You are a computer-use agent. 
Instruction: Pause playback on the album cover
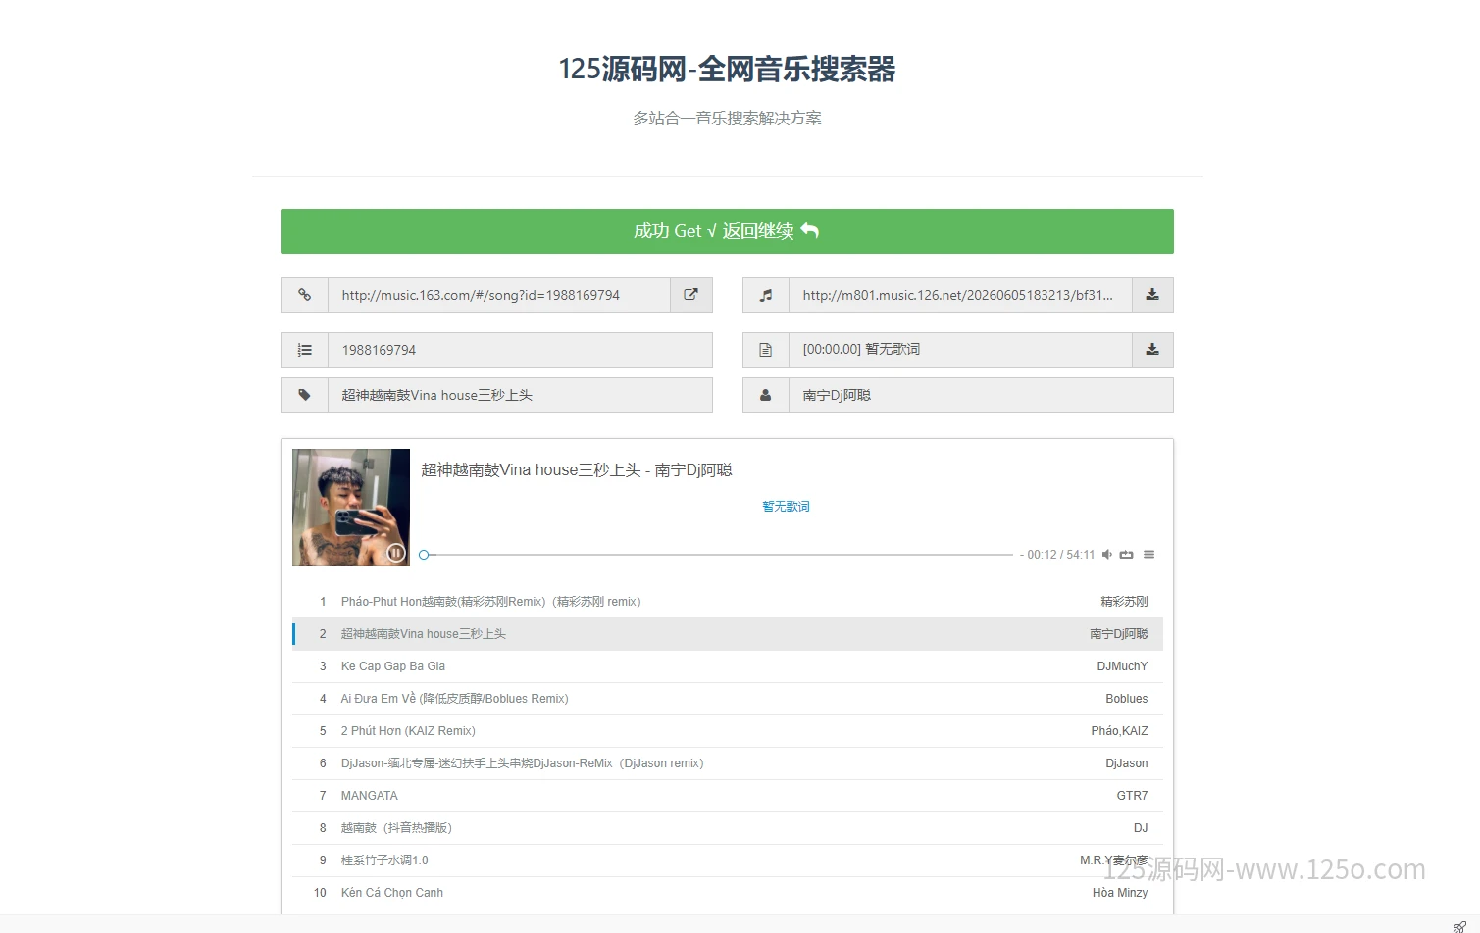395,553
